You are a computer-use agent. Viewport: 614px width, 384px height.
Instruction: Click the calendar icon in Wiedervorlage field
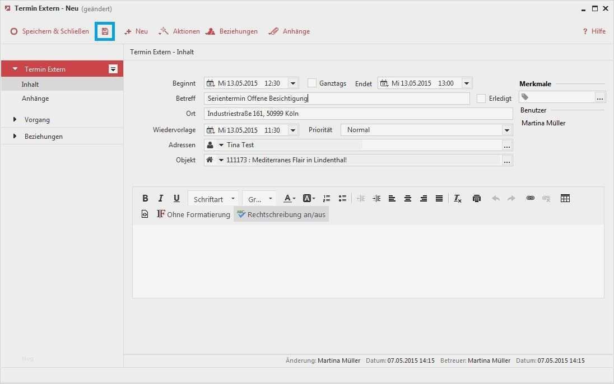tap(211, 130)
